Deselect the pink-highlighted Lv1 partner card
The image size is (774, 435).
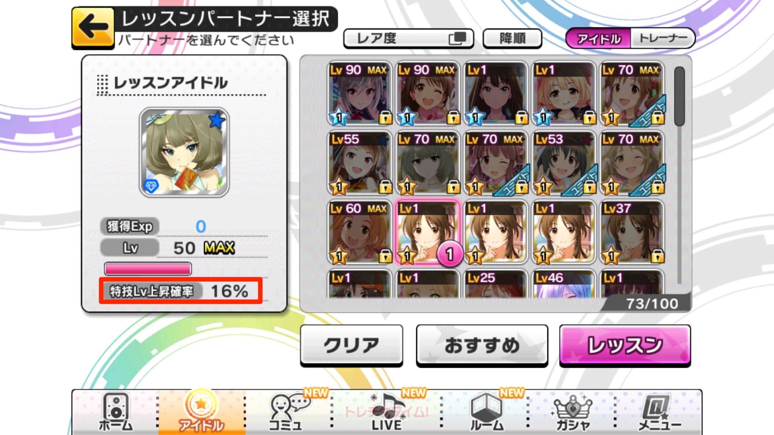click(x=428, y=232)
